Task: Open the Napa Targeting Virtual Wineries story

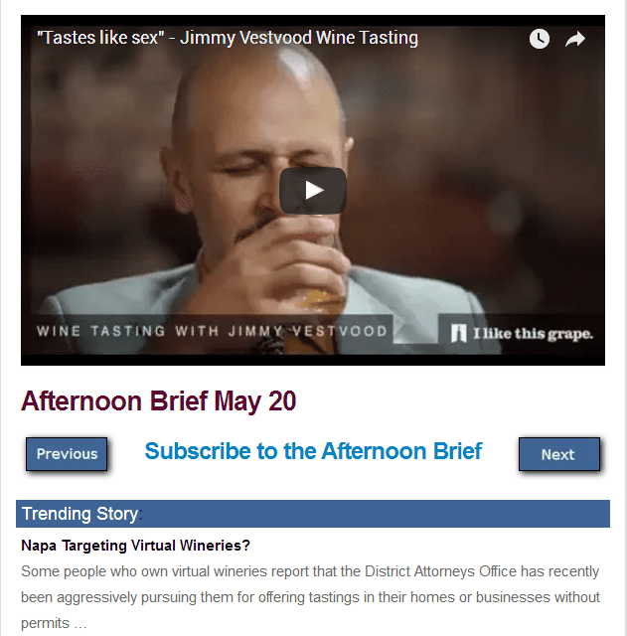Action: [135, 546]
